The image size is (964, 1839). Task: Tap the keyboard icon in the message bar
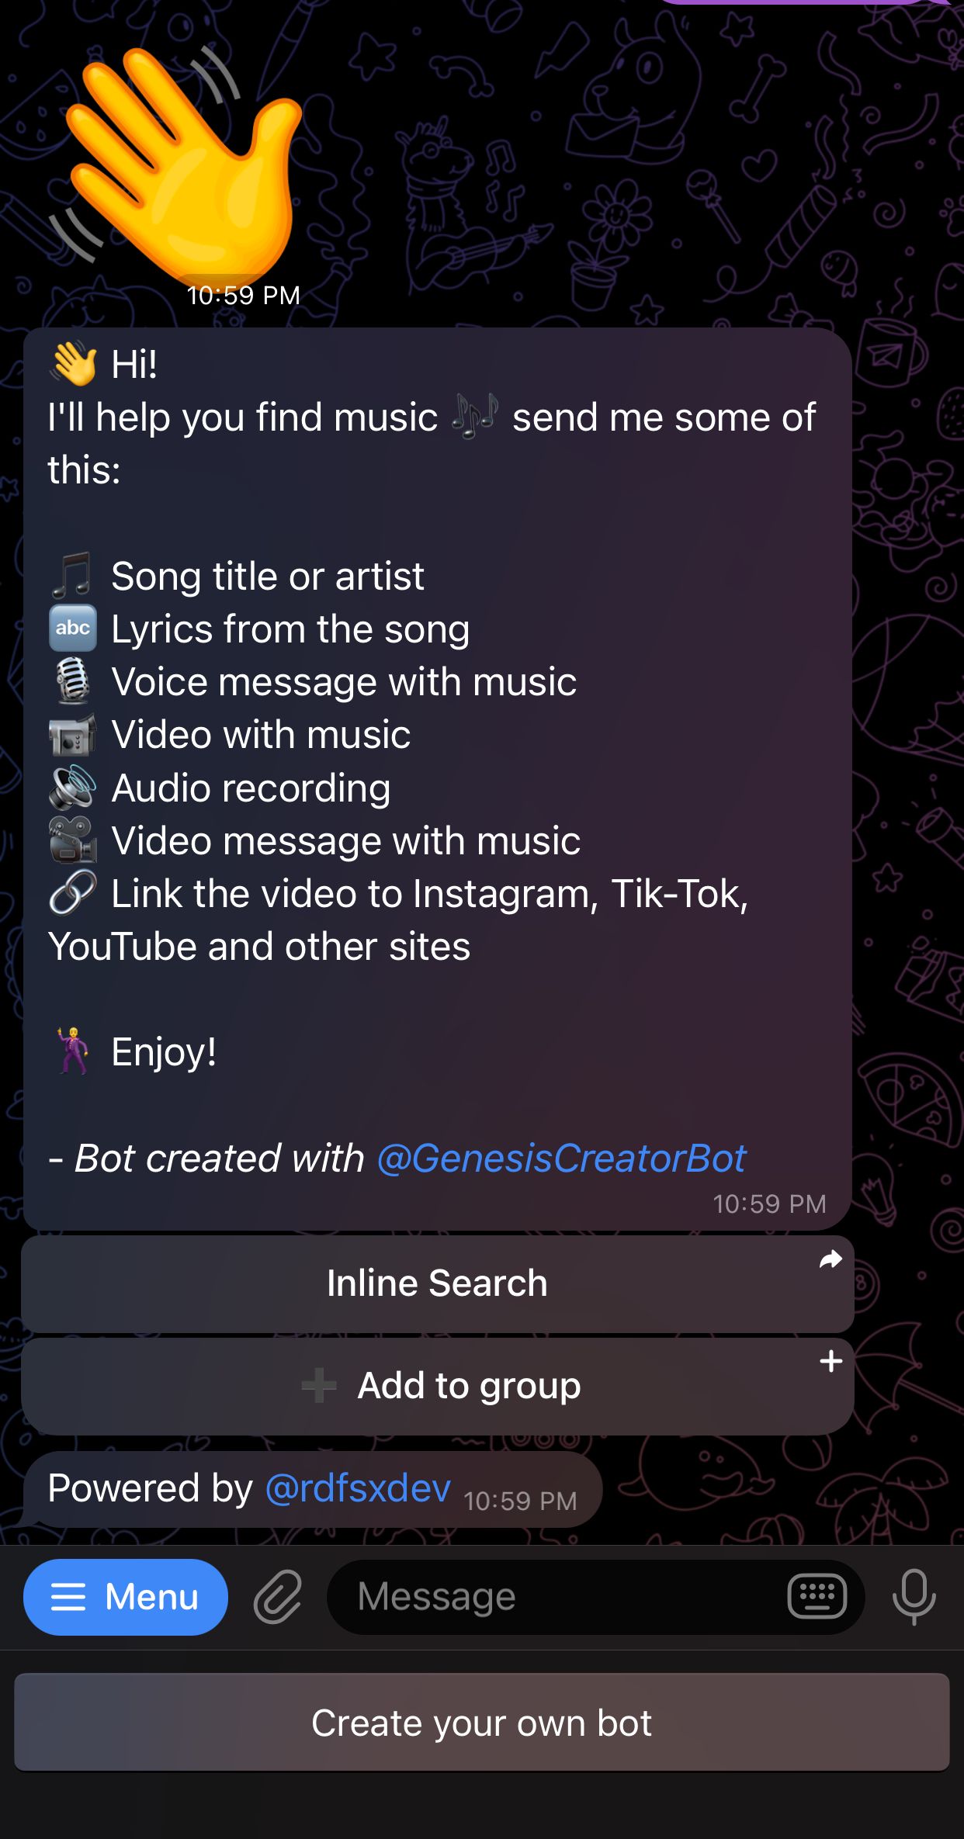pyautogui.click(x=817, y=1596)
